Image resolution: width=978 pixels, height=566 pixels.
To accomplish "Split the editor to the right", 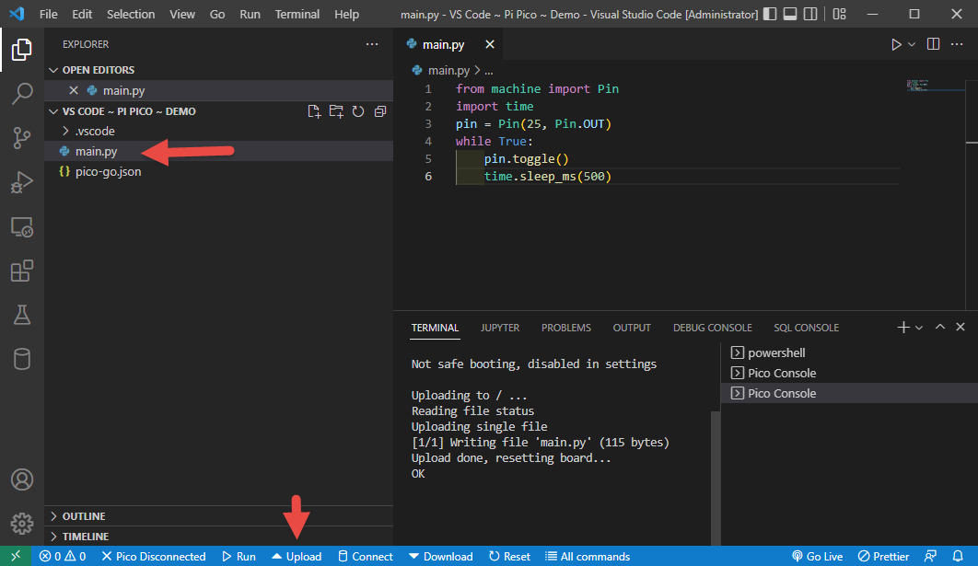I will pos(933,44).
